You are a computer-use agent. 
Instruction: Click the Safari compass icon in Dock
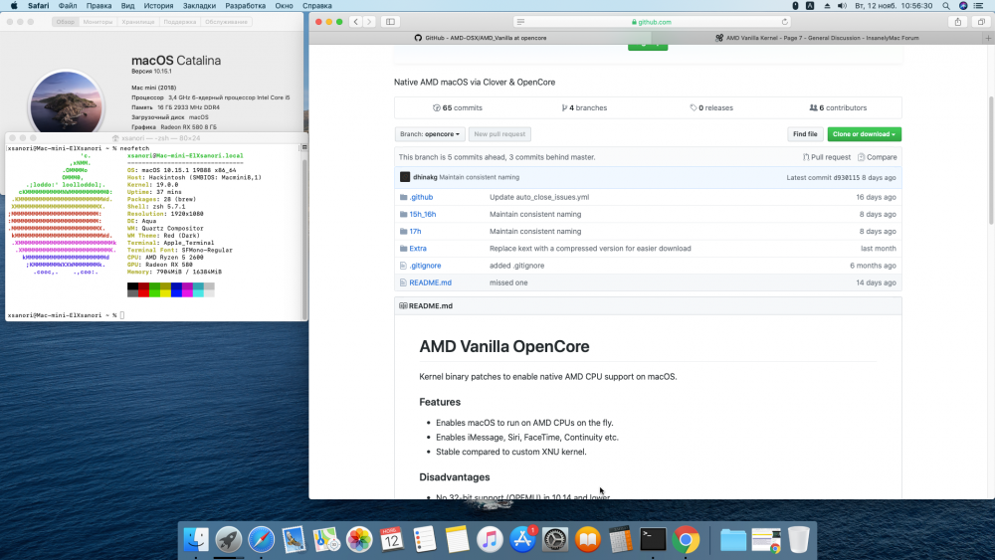261,540
